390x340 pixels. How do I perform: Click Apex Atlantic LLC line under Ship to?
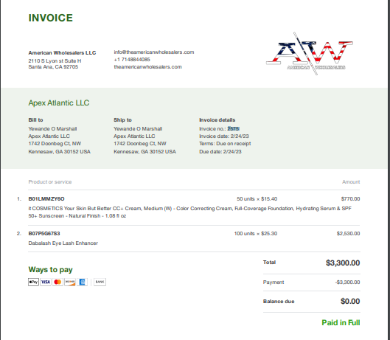(x=134, y=136)
